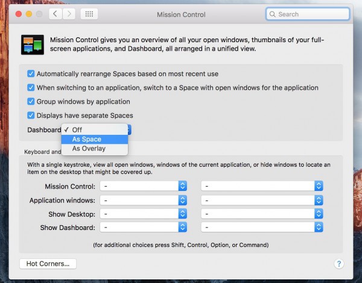The image size is (362, 283).
Task: Open help with the question mark
Action: tap(339, 264)
